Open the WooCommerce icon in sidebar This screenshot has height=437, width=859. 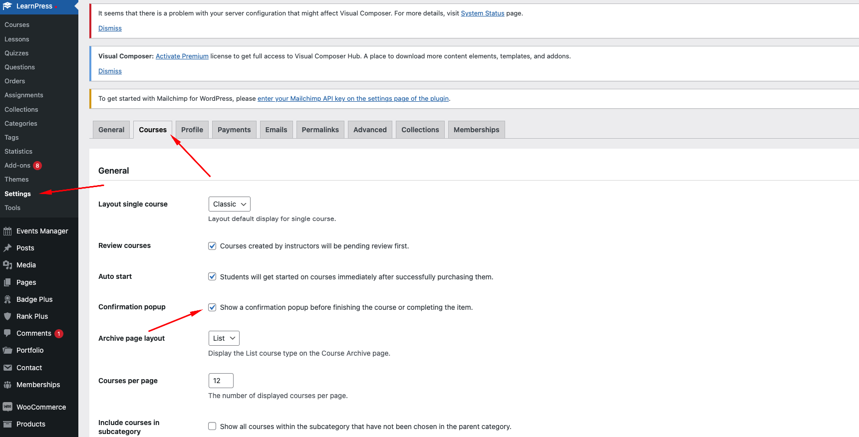coord(7,407)
